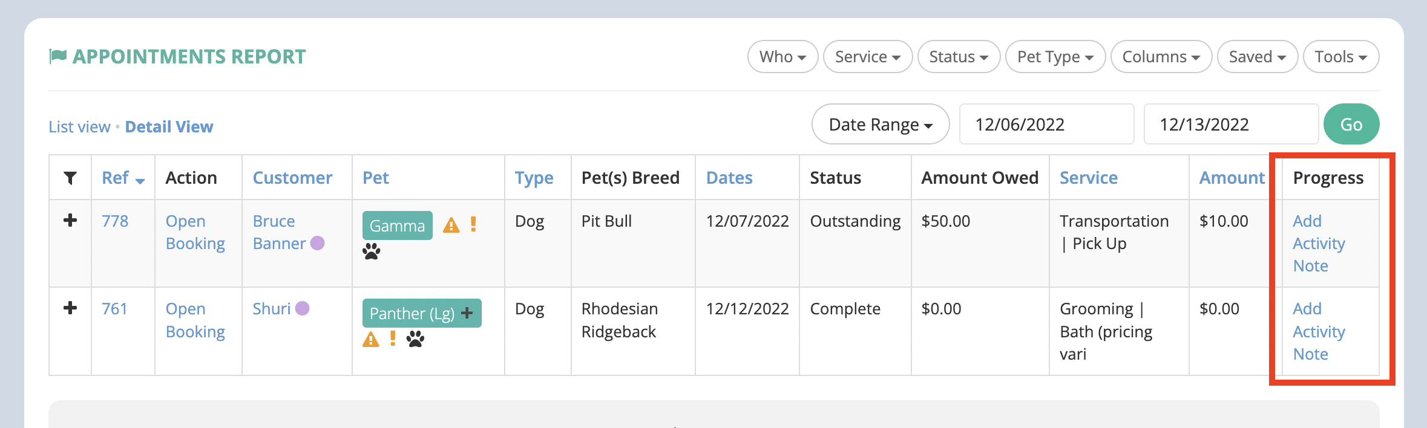Expand row 761 with the plus icon
Viewport: 1427px width, 428px height.
pyautogui.click(x=70, y=308)
